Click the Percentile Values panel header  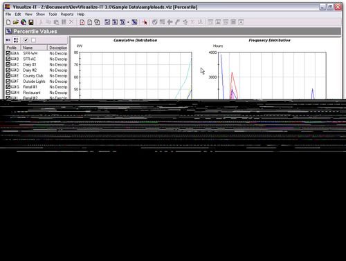tap(173, 31)
